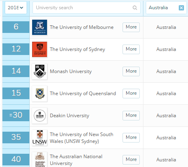This screenshot has width=188, height=167.
Task: Click Australia in the Monash row
Action: 166,71
